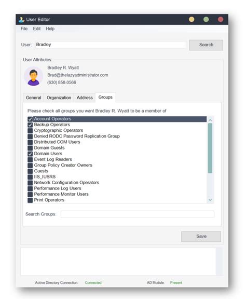The image size is (246, 300).
Task: Click the Search button
Action: [x=206, y=45]
